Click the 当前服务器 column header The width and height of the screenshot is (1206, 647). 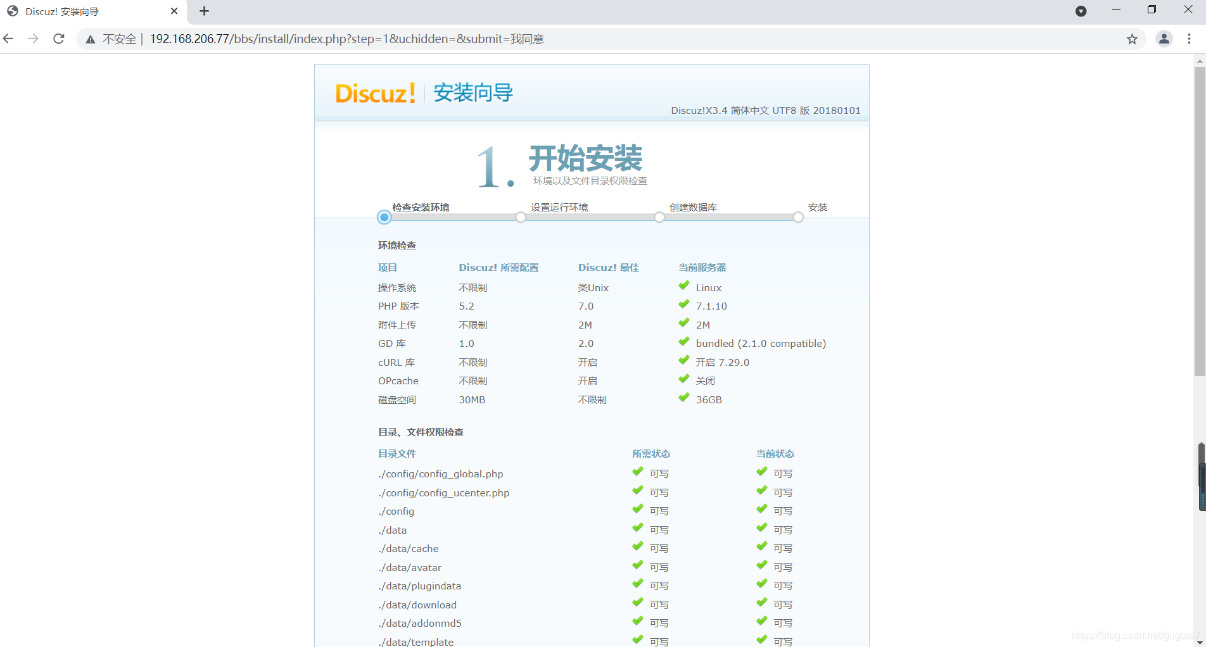(x=702, y=268)
